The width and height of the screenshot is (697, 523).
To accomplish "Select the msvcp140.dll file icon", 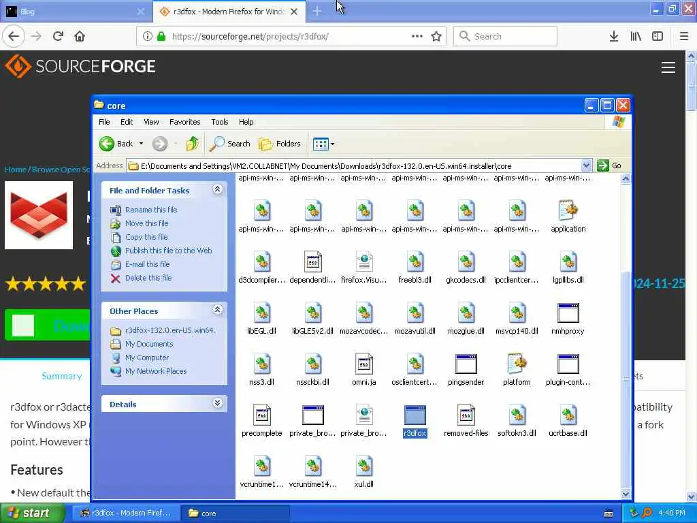I will click(x=517, y=313).
